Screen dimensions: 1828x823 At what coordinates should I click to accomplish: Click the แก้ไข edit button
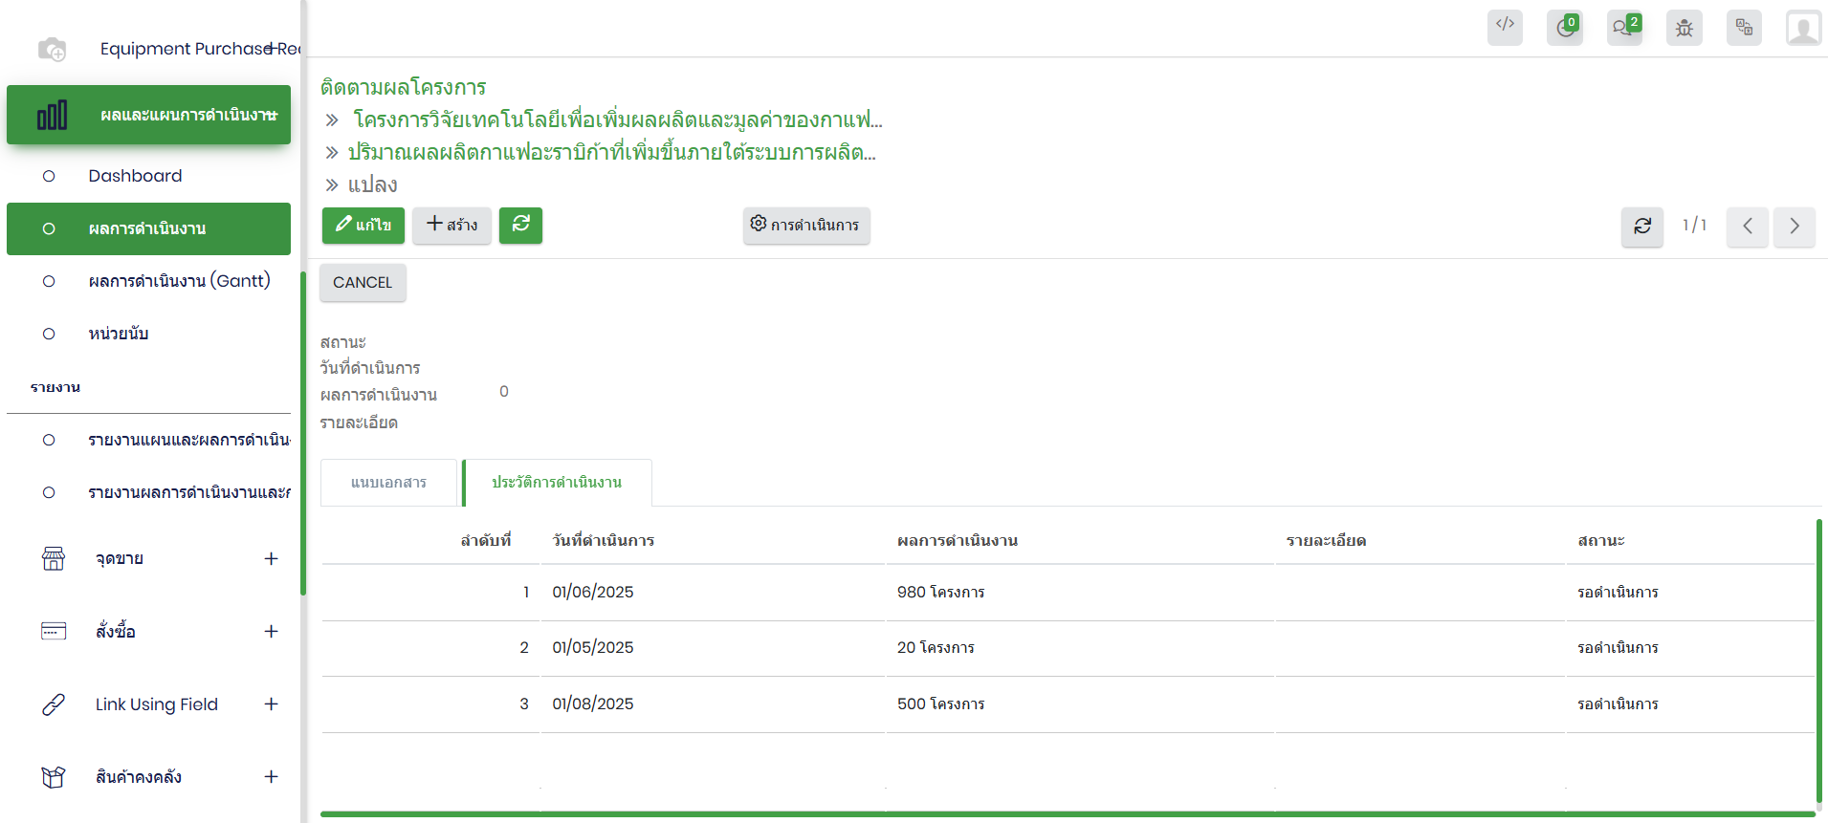coord(363,226)
